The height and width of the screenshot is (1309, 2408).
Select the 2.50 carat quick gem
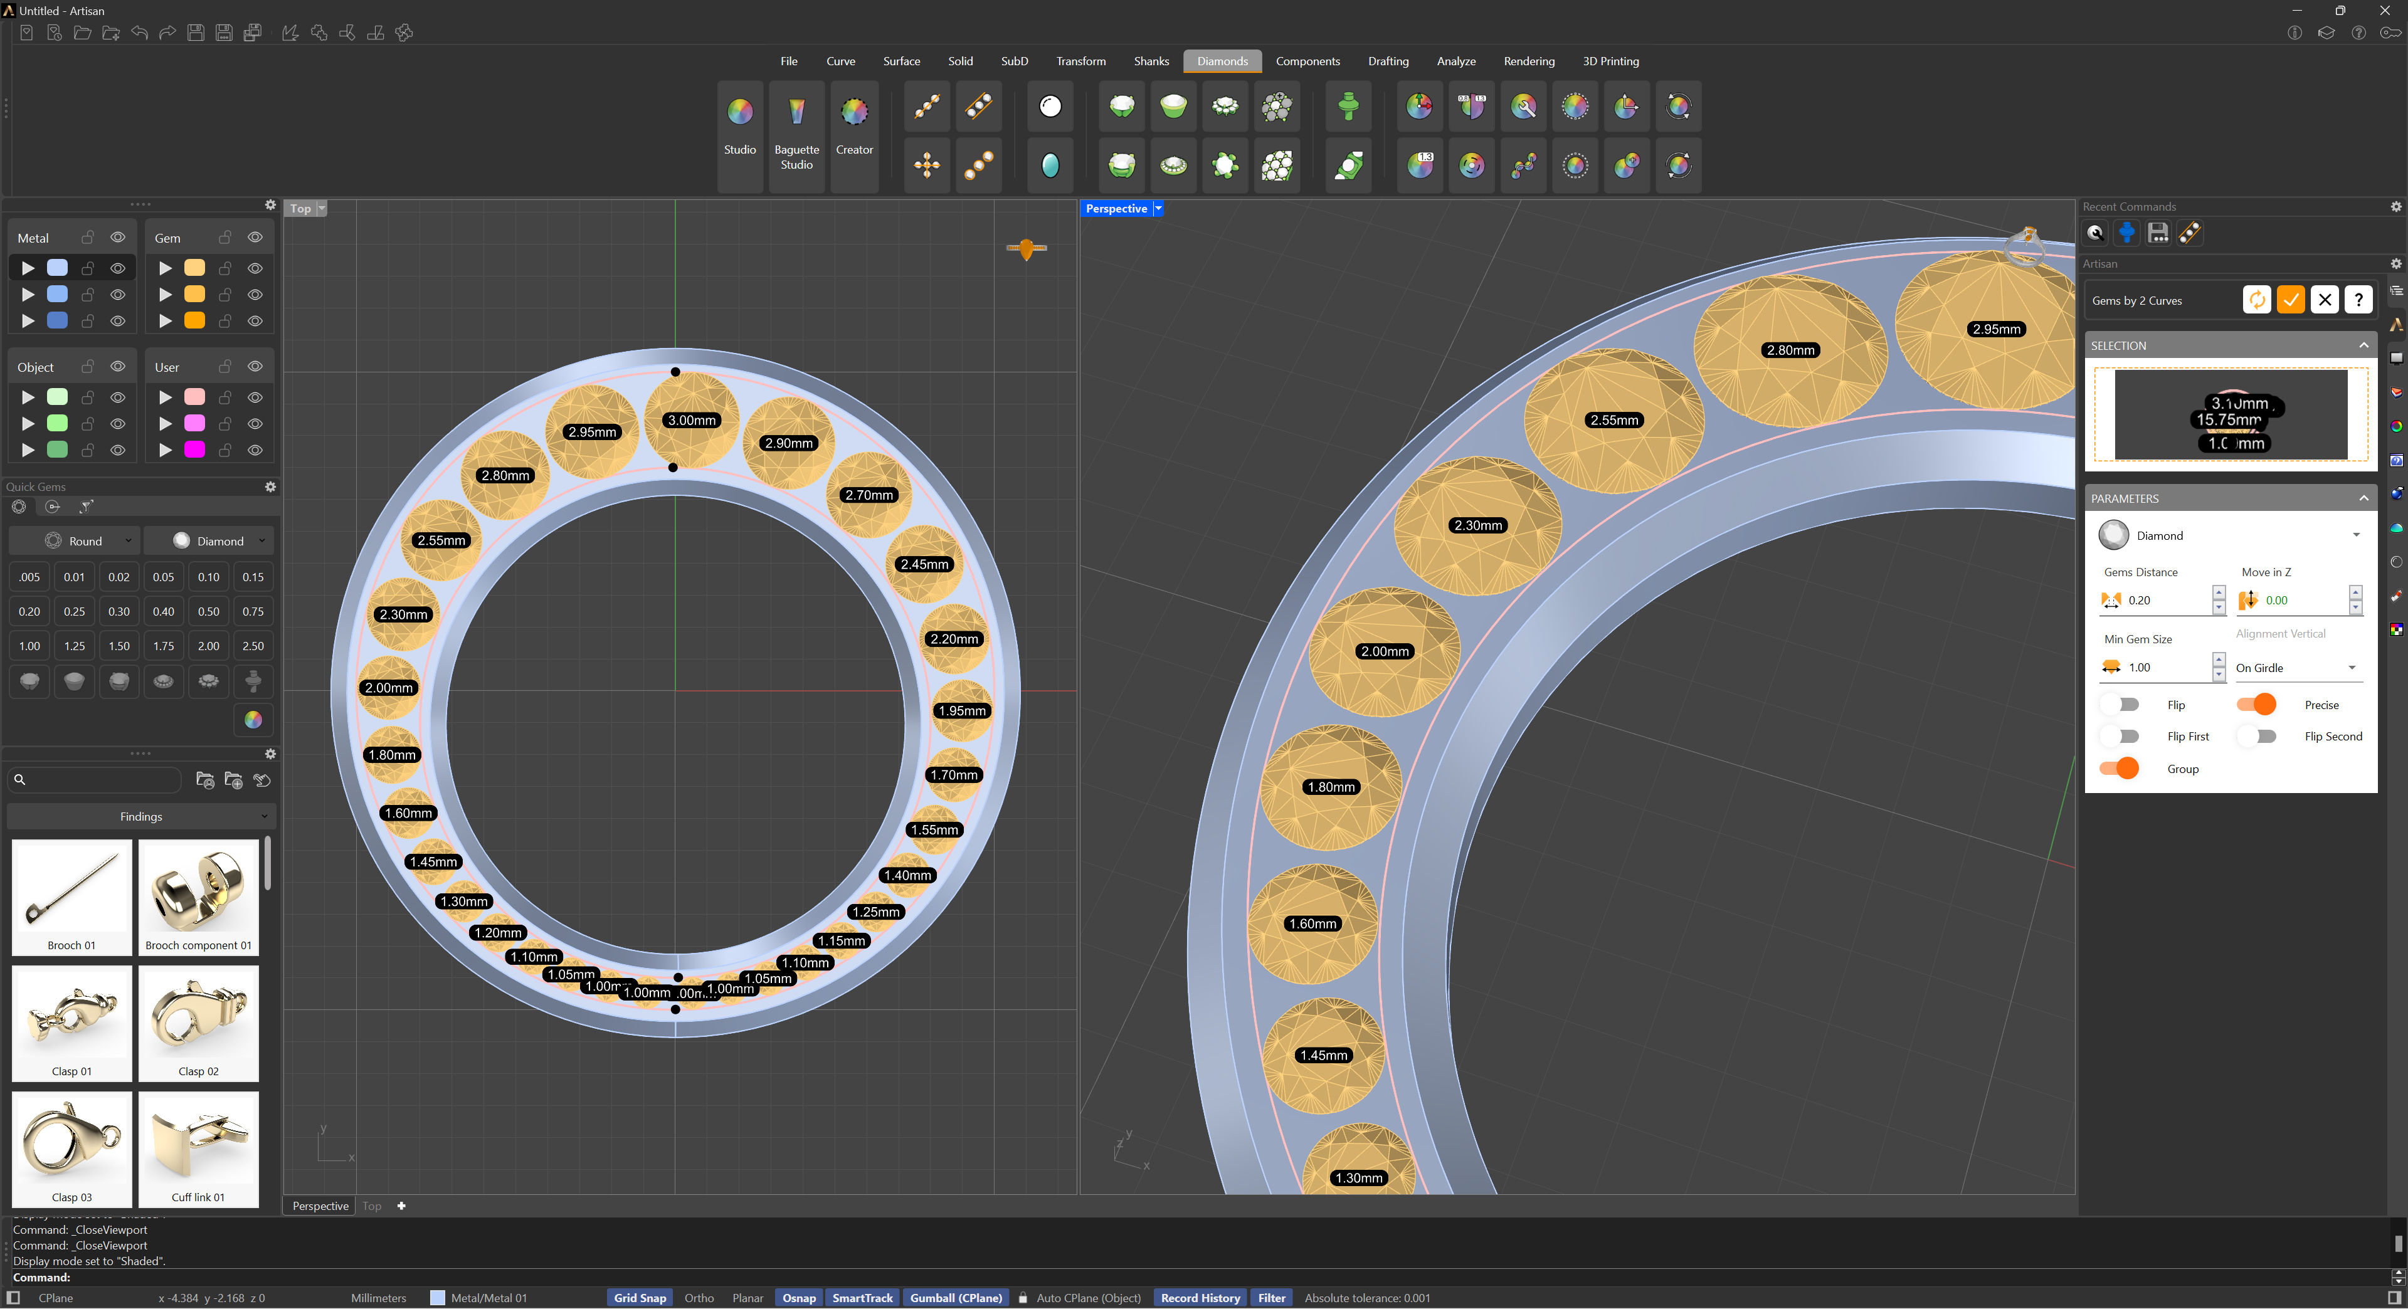[x=252, y=646]
